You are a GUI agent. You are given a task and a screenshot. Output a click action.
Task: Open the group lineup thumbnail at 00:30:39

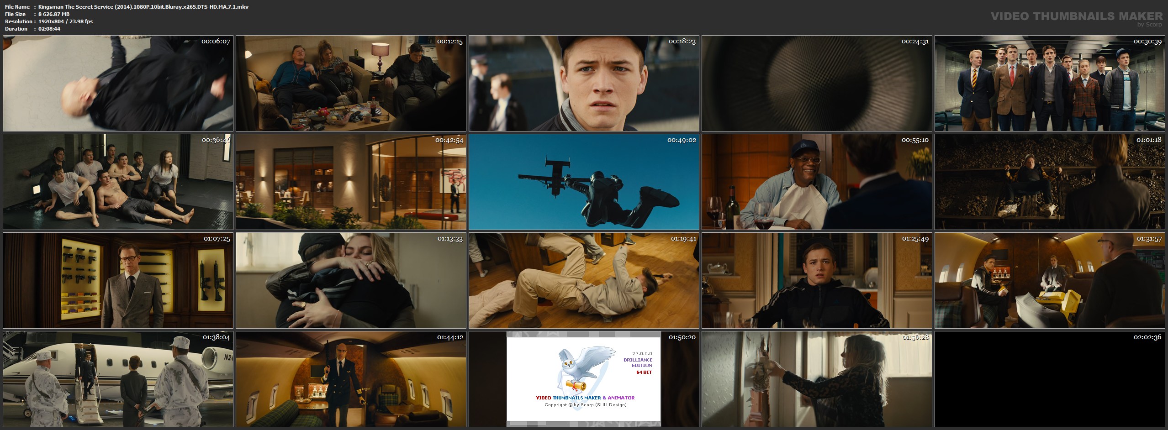(1050, 84)
